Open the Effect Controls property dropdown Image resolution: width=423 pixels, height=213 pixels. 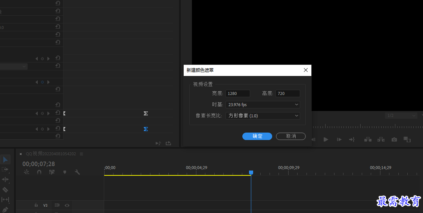coord(13,66)
